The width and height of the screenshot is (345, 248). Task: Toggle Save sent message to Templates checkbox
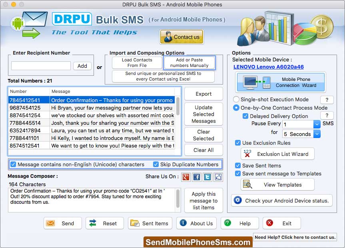click(237, 173)
